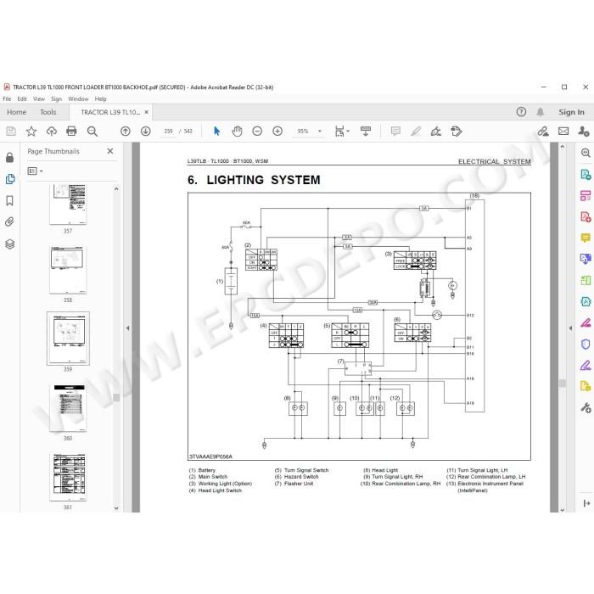Open the Window menu

78,99
